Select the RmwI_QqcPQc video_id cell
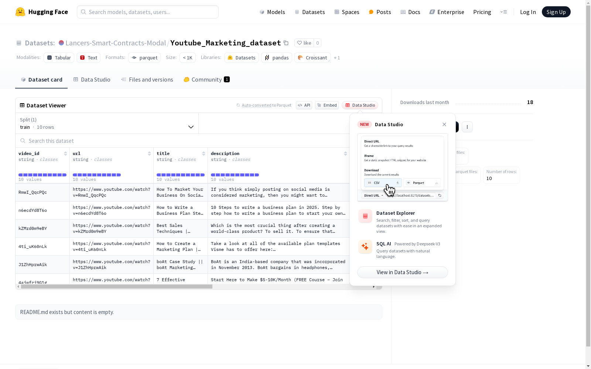 click(42, 192)
